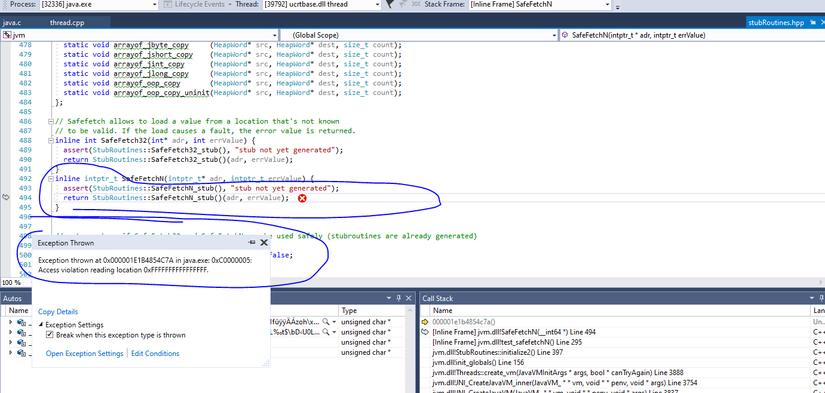Click the Autos panel Name column header

[x=19, y=311]
